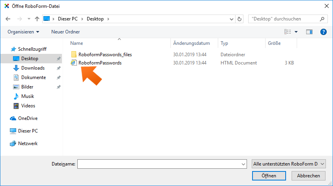Click the forward navigation arrow

pos(20,19)
